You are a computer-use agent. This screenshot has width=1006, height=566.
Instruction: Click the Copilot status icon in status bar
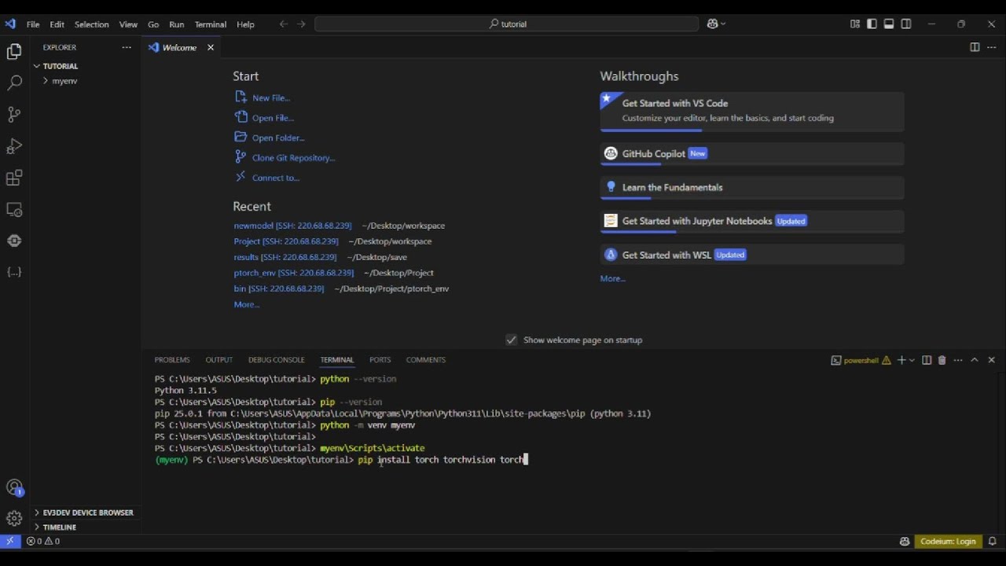[x=905, y=541]
